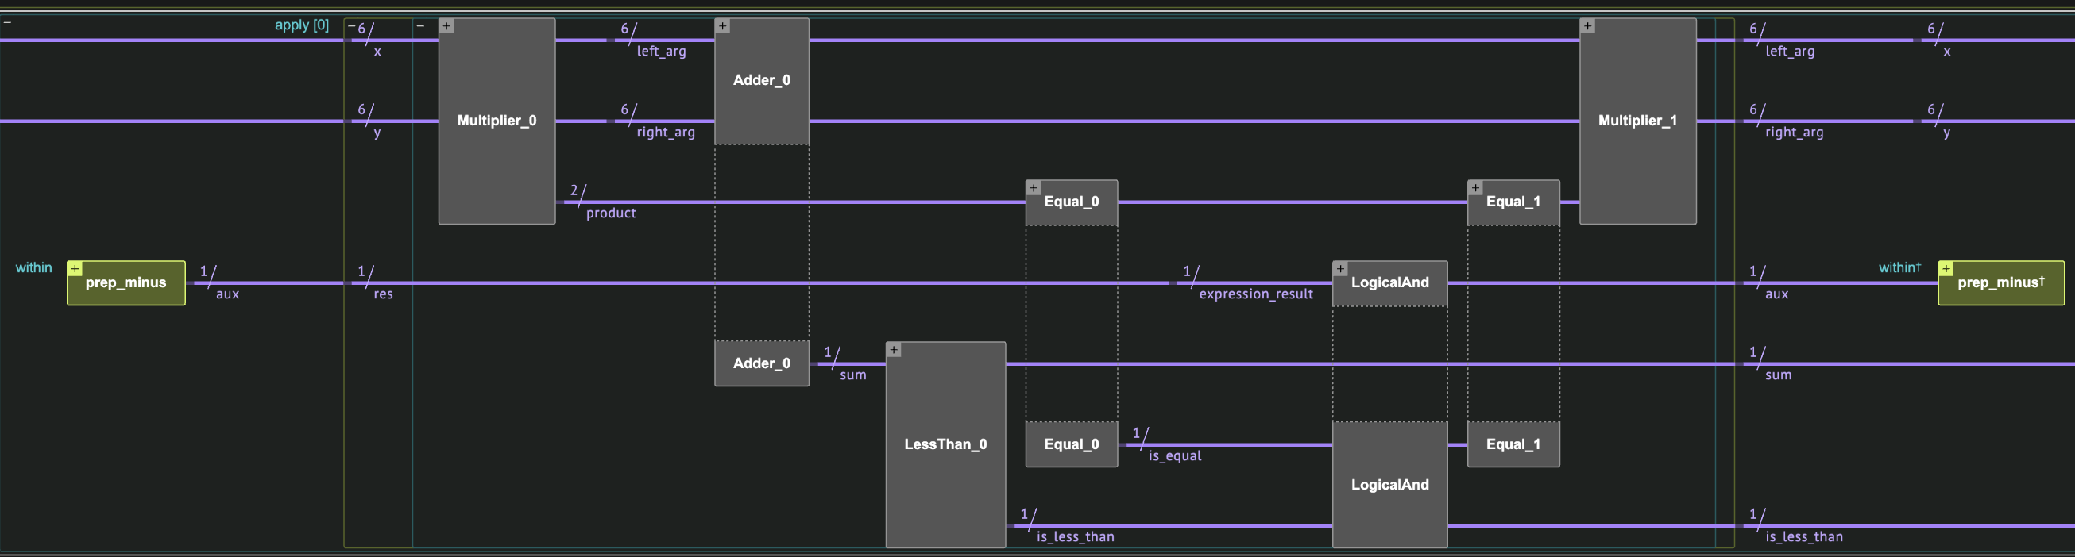Select the upper Equal_0 block on the product wire

(1072, 202)
